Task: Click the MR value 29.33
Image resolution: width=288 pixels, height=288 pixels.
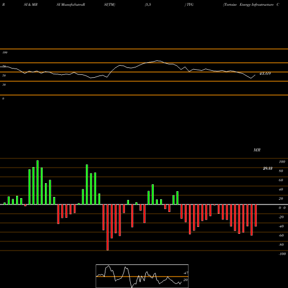Action: click(x=268, y=168)
